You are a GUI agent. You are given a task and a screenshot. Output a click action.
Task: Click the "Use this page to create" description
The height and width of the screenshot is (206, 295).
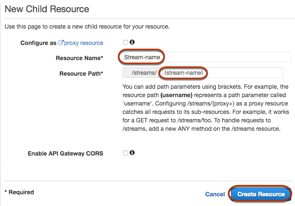point(87,27)
